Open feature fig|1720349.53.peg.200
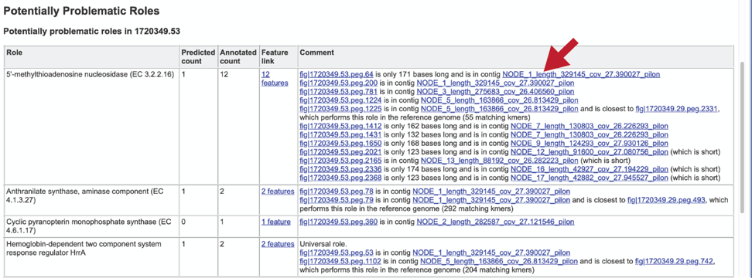 338,83
